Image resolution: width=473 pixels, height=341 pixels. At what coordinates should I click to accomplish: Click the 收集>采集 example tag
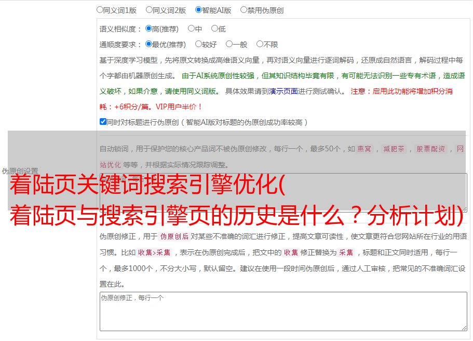coord(154,252)
